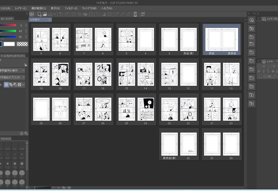Click the Clear (delete) dashed circle icon
The image size is (278, 191).
pos(74,14)
